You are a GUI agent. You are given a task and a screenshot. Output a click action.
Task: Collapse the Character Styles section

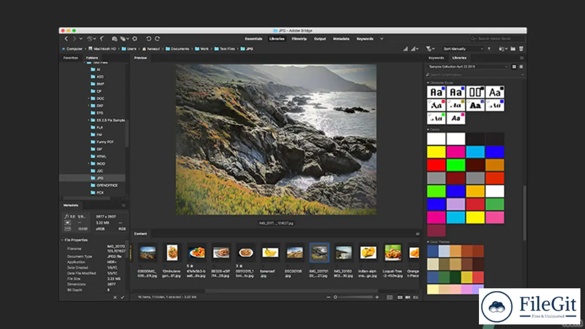pyautogui.click(x=428, y=82)
